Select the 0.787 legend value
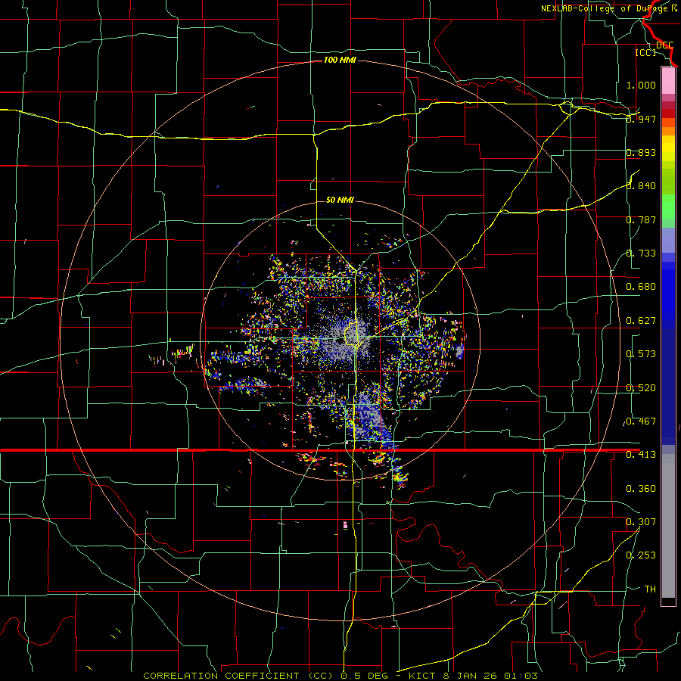This screenshot has width=681, height=681. click(641, 219)
